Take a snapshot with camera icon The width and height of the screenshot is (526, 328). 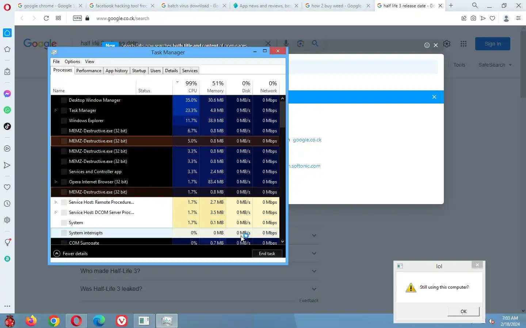tap(473, 18)
